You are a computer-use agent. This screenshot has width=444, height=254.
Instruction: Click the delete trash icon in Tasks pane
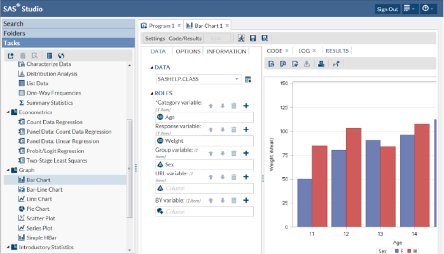23,56
